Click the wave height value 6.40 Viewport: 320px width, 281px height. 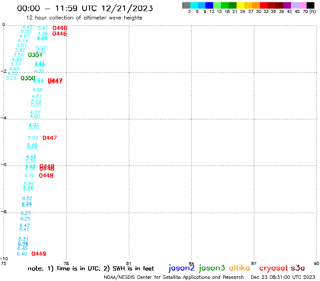[x=22, y=254]
